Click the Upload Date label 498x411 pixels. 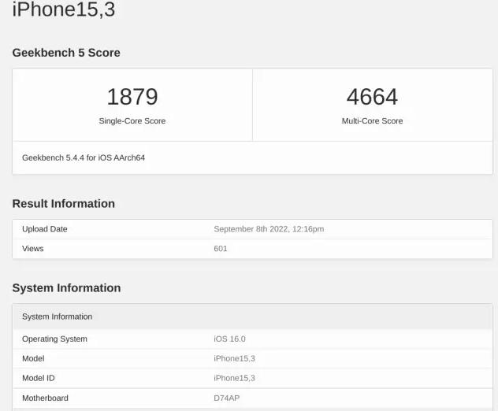point(45,229)
